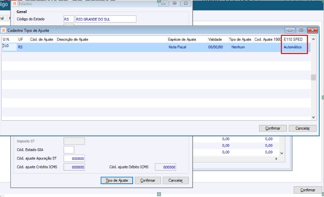The width and height of the screenshot is (324, 197).
Task: Click Cód. ajuste Apuração ST field
Action: 74,158
